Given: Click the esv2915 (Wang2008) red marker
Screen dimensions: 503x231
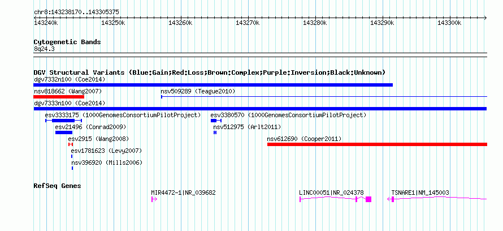Looking at the screenshot, I should point(71,144).
